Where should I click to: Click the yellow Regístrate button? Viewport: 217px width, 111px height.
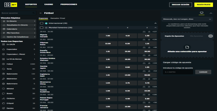pyautogui.click(x=204, y=5)
